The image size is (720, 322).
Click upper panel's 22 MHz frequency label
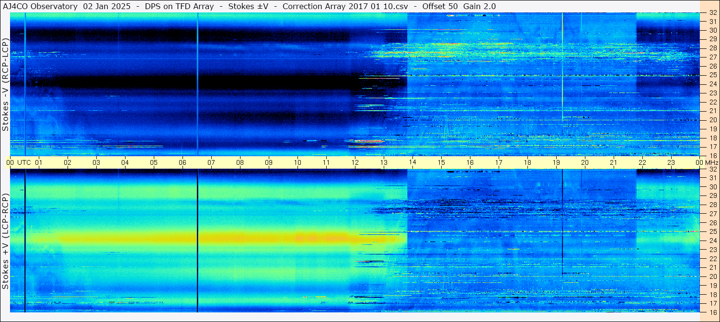coord(713,102)
